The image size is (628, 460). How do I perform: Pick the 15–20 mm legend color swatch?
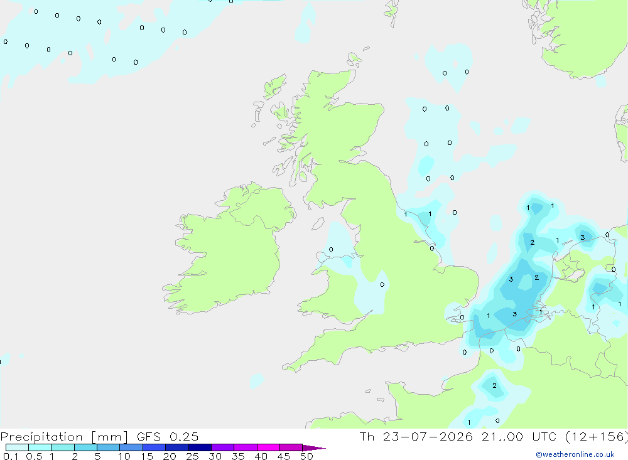click(154, 447)
